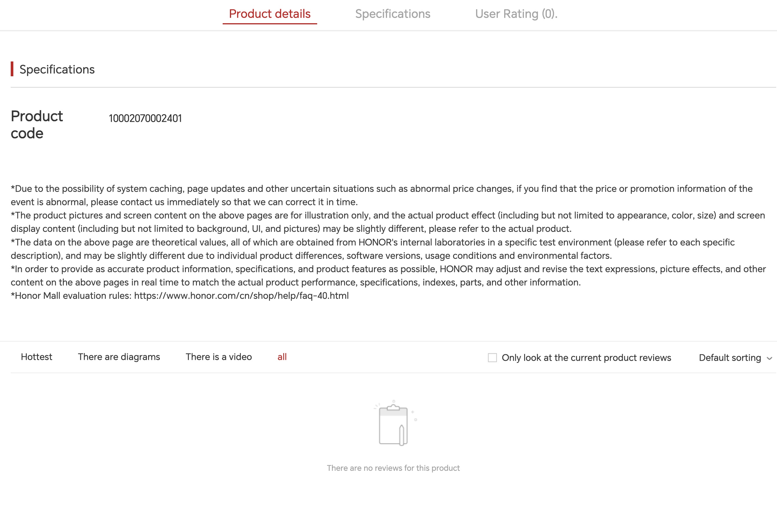777x519 pixels.
Task: Click the system caching disclaimer paragraph
Action: coord(382,195)
